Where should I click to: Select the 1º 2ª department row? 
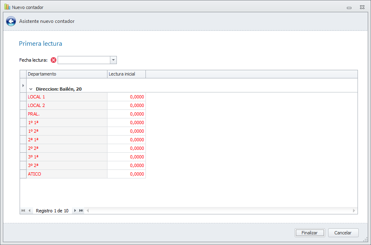click(67, 131)
